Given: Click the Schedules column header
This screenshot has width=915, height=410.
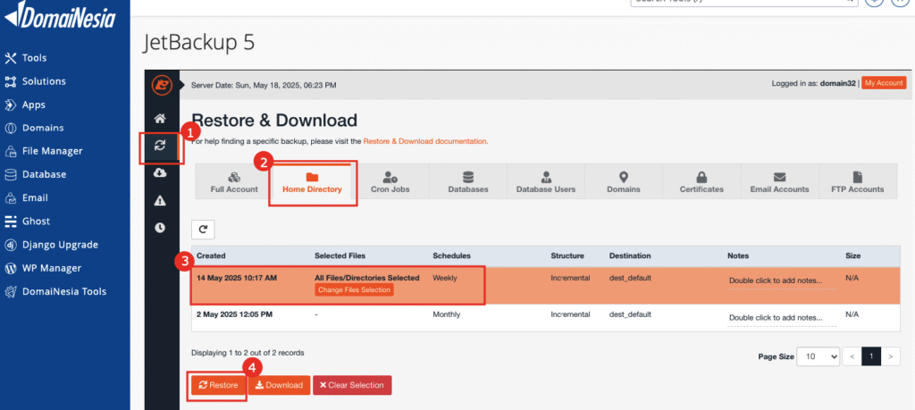Looking at the screenshot, I should point(451,256).
